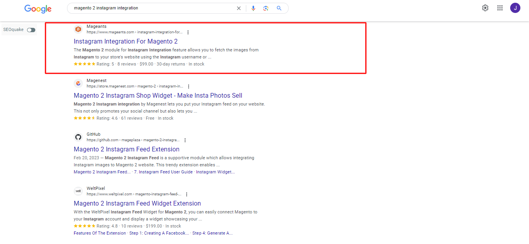Click the Google logo to go home
The image size is (529, 244).
[x=38, y=9]
